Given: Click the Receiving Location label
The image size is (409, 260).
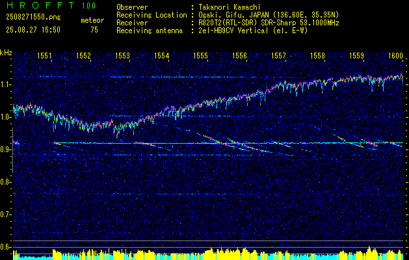Looking at the screenshot, I should click(152, 15).
